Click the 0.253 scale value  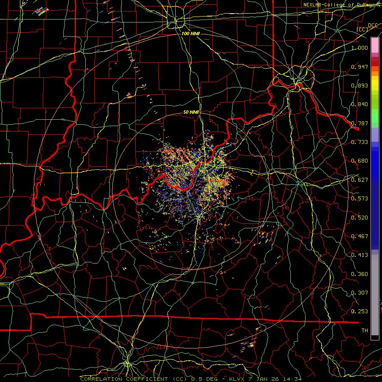click(360, 312)
